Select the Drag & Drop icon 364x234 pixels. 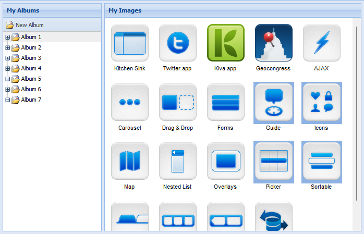(x=178, y=102)
